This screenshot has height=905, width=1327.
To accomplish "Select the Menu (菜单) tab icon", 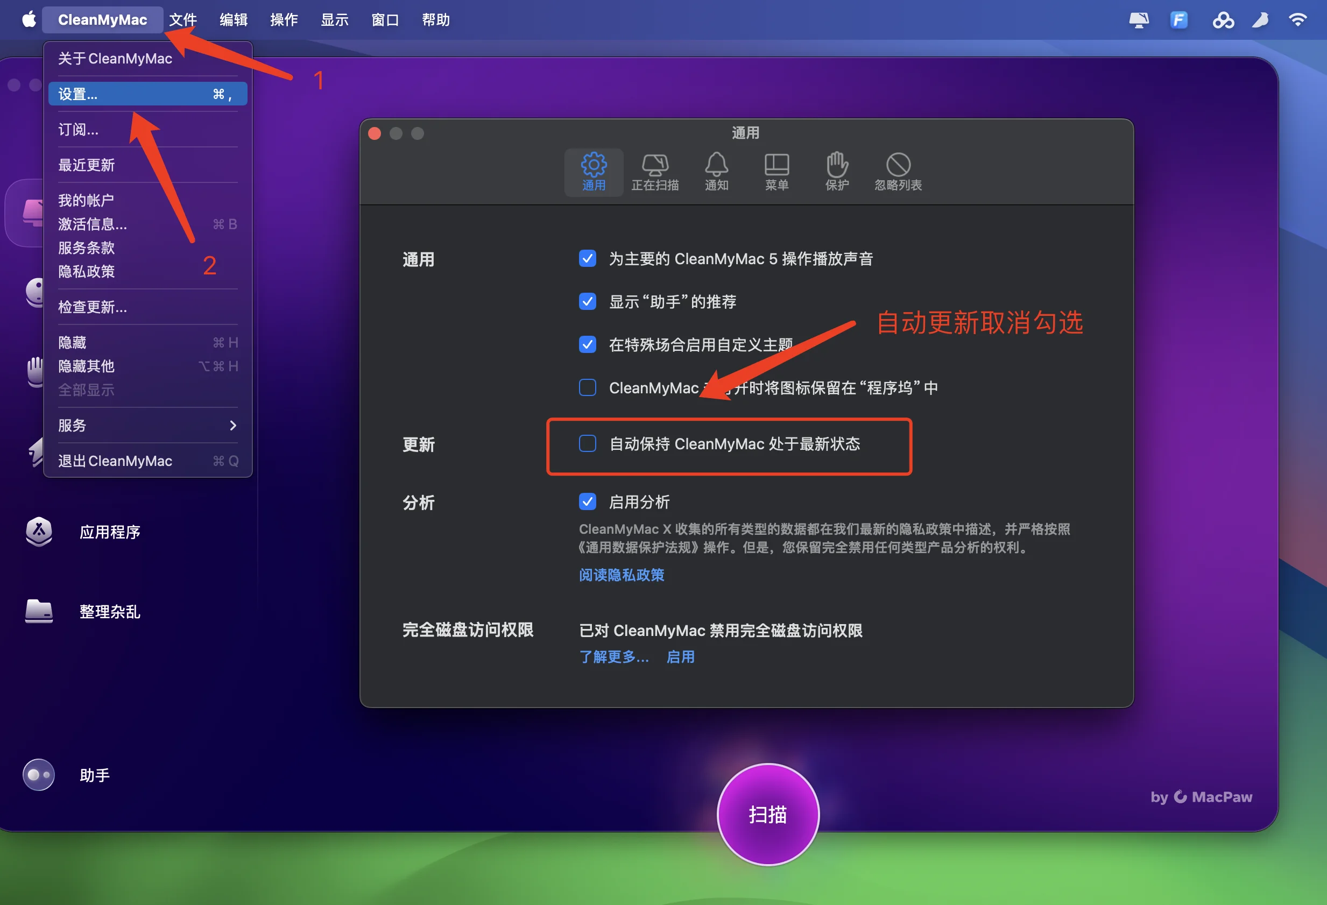I will click(x=777, y=172).
